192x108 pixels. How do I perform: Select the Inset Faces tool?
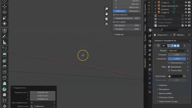click(x=4, y=61)
